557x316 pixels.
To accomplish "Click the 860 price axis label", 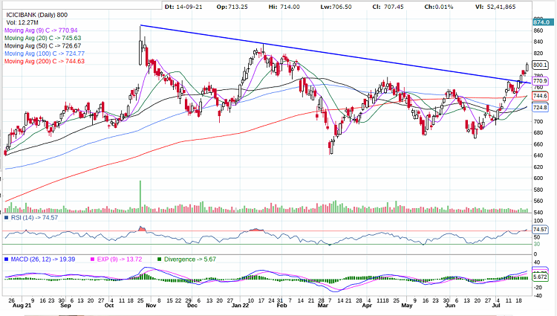I will tap(538, 30).
